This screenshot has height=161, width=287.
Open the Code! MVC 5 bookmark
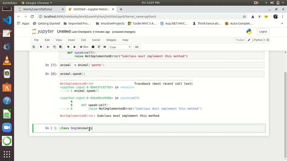click(x=142, y=23)
